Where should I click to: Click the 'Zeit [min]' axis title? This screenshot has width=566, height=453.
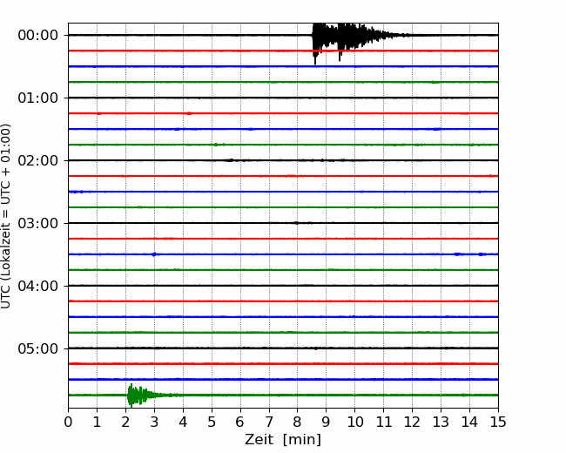click(x=283, y=440)
